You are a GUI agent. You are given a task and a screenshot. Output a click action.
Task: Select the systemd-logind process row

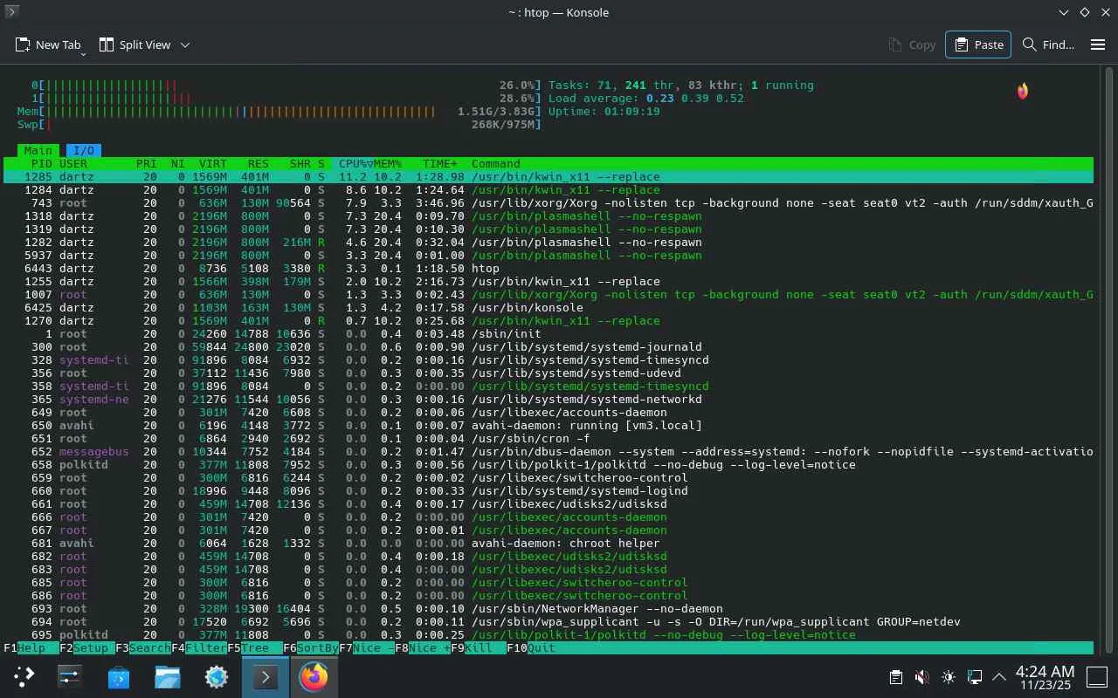point(549,490)
